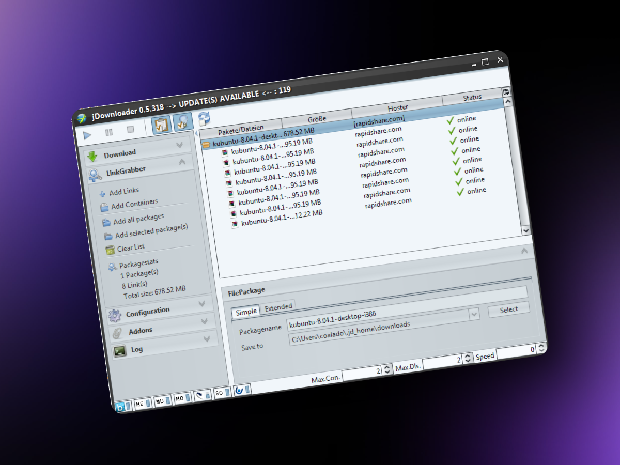Pause downloads with the pause icon
The image size is (620, 465).
pyautogui.click(x=109, y=132)
